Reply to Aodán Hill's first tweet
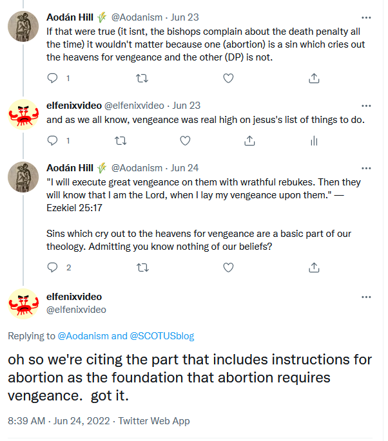 pos(53,79)
